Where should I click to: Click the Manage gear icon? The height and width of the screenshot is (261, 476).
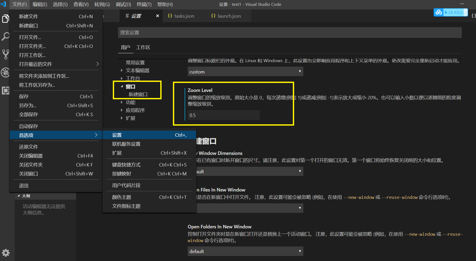pyautogui.click(x=6, y=253)
